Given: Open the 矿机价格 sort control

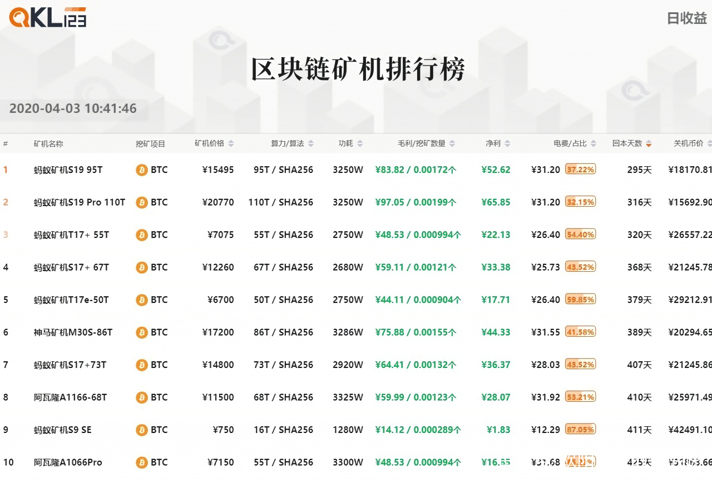Looking at the screenshot, I should (x=231, y=143).
